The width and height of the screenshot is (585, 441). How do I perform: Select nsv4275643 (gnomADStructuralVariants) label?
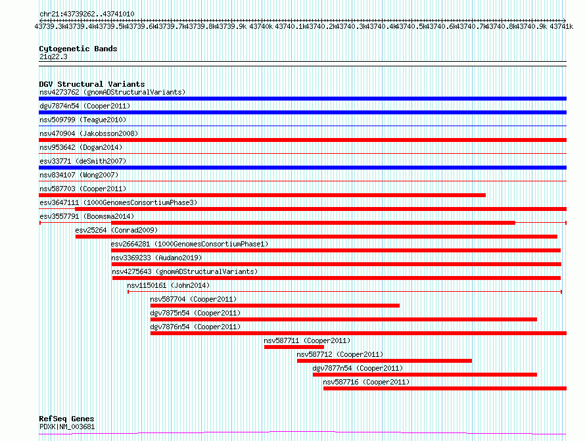(185, 271)
